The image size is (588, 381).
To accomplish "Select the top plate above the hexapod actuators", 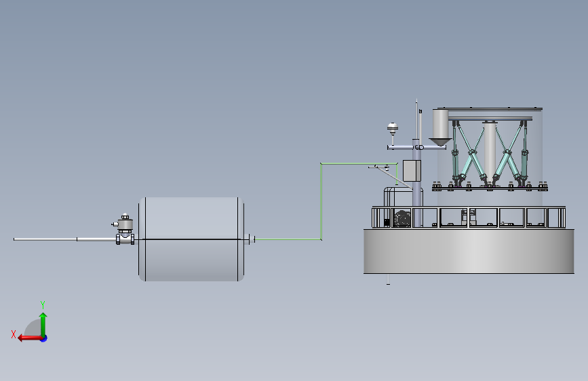I will pos(490,119).
